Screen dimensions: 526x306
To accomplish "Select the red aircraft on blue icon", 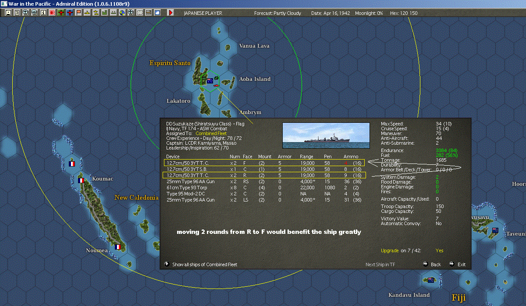I will [x=70, y=13].
